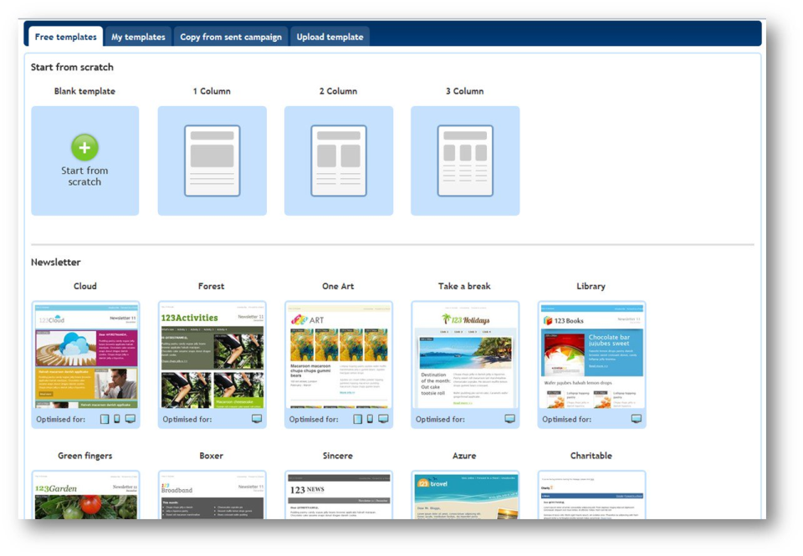Switch to the Free templates tab

tap(65, 37)
